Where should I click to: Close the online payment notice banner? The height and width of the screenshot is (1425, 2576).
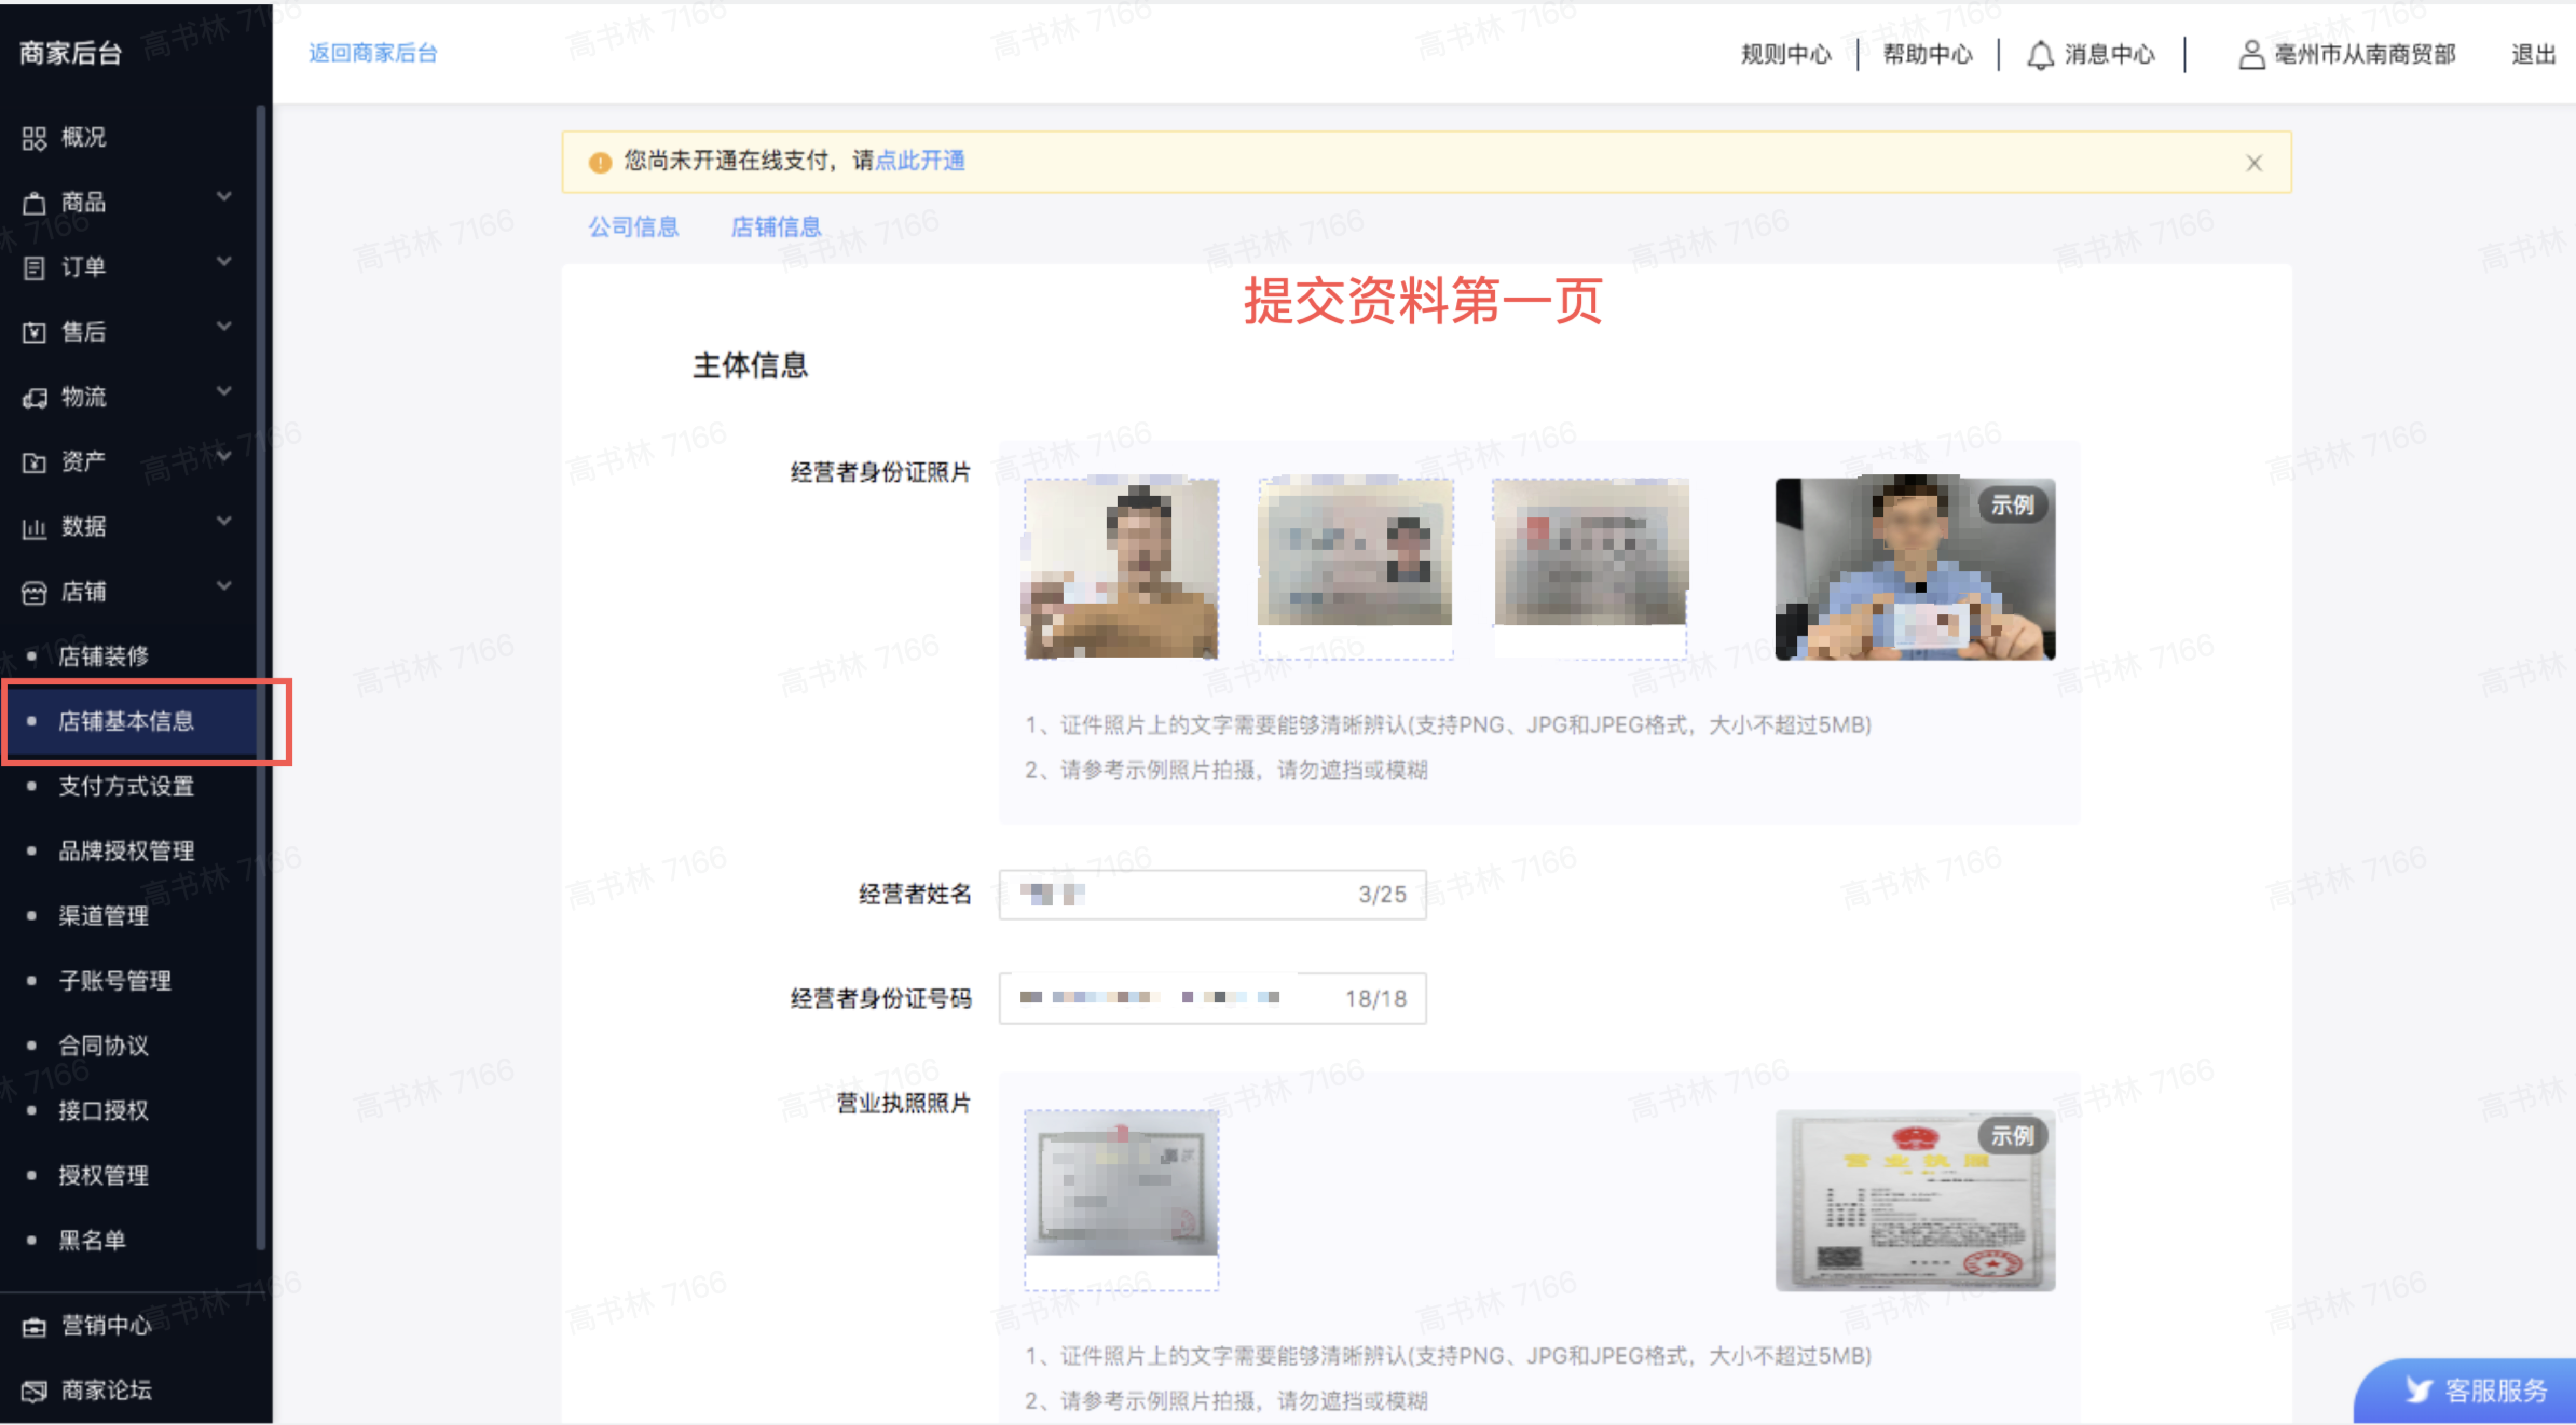click(x=2253, y=163)
